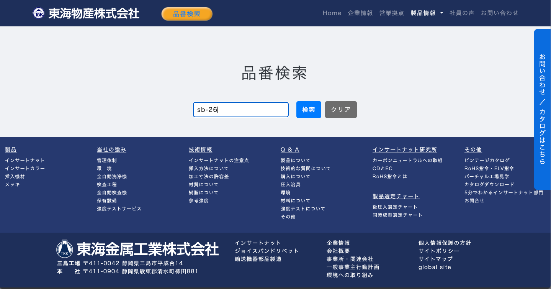This screenshot has height=289, width=551.
Task: Open the お問合せ link under その他
Action: click(x=474, y=201)
